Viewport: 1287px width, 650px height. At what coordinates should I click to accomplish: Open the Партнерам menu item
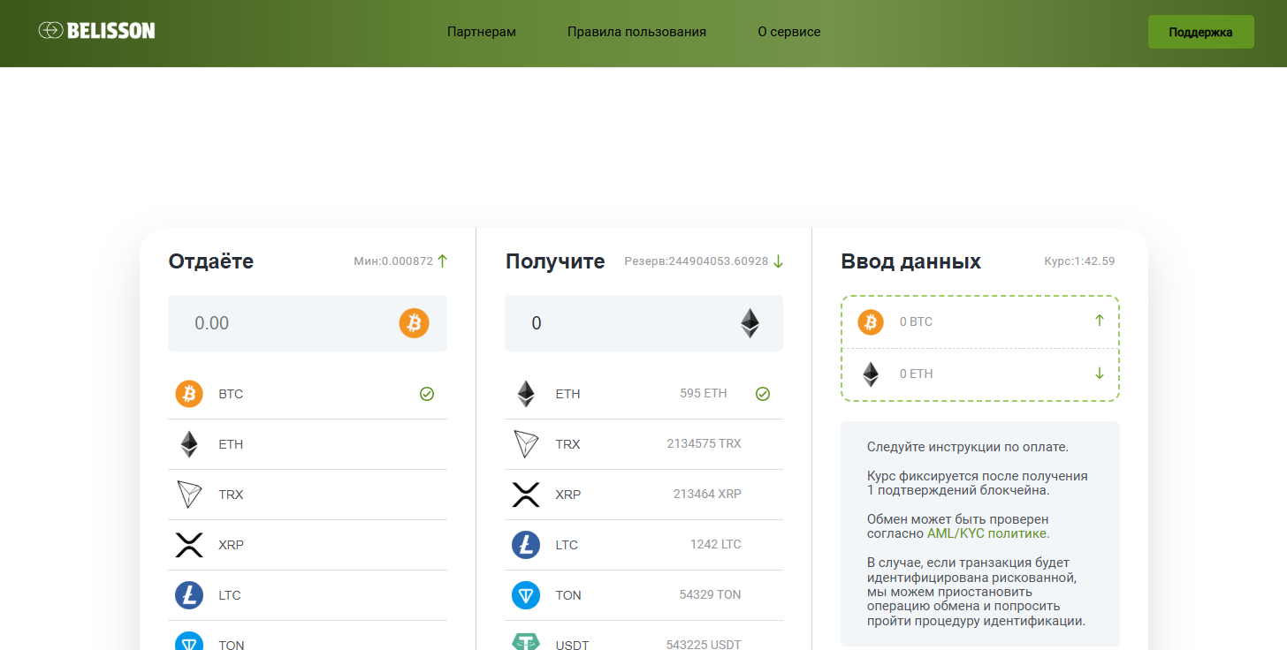482,32
